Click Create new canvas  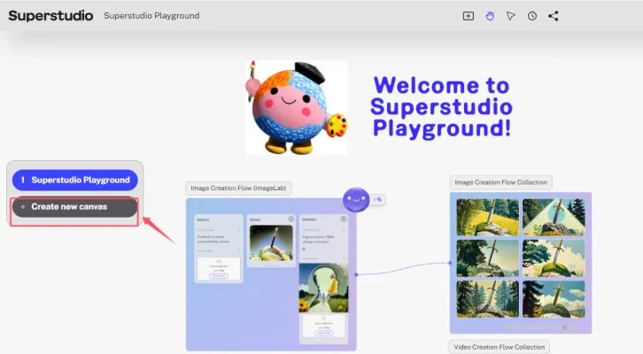(75, 206)
